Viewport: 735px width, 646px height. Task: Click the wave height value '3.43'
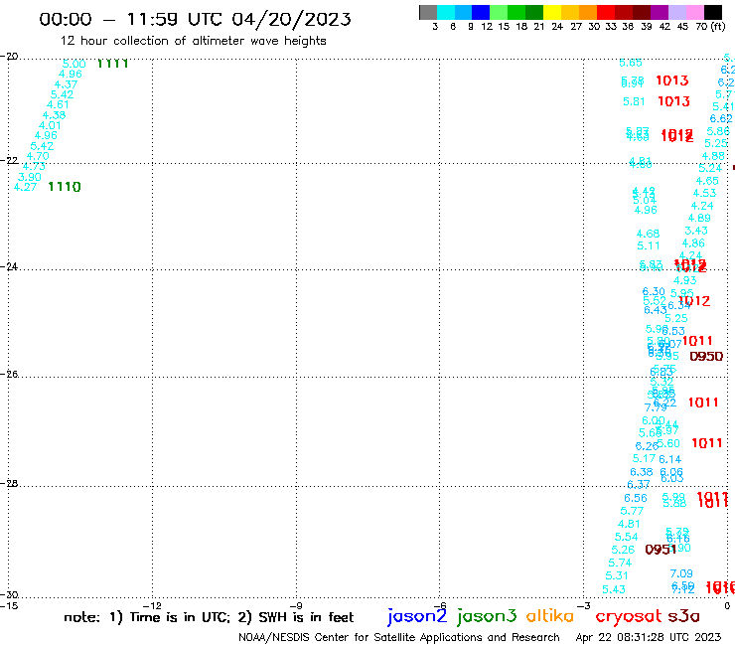[696, 231]
